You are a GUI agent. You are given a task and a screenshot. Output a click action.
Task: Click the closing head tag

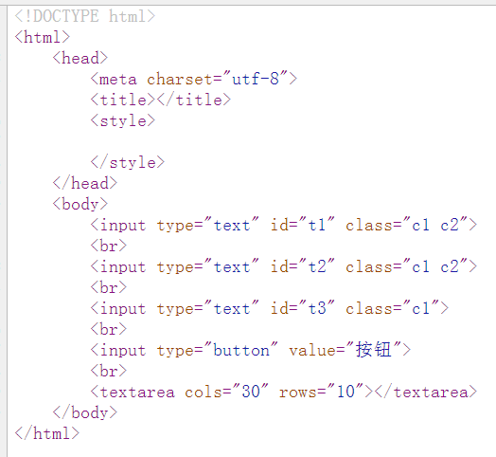85,183
